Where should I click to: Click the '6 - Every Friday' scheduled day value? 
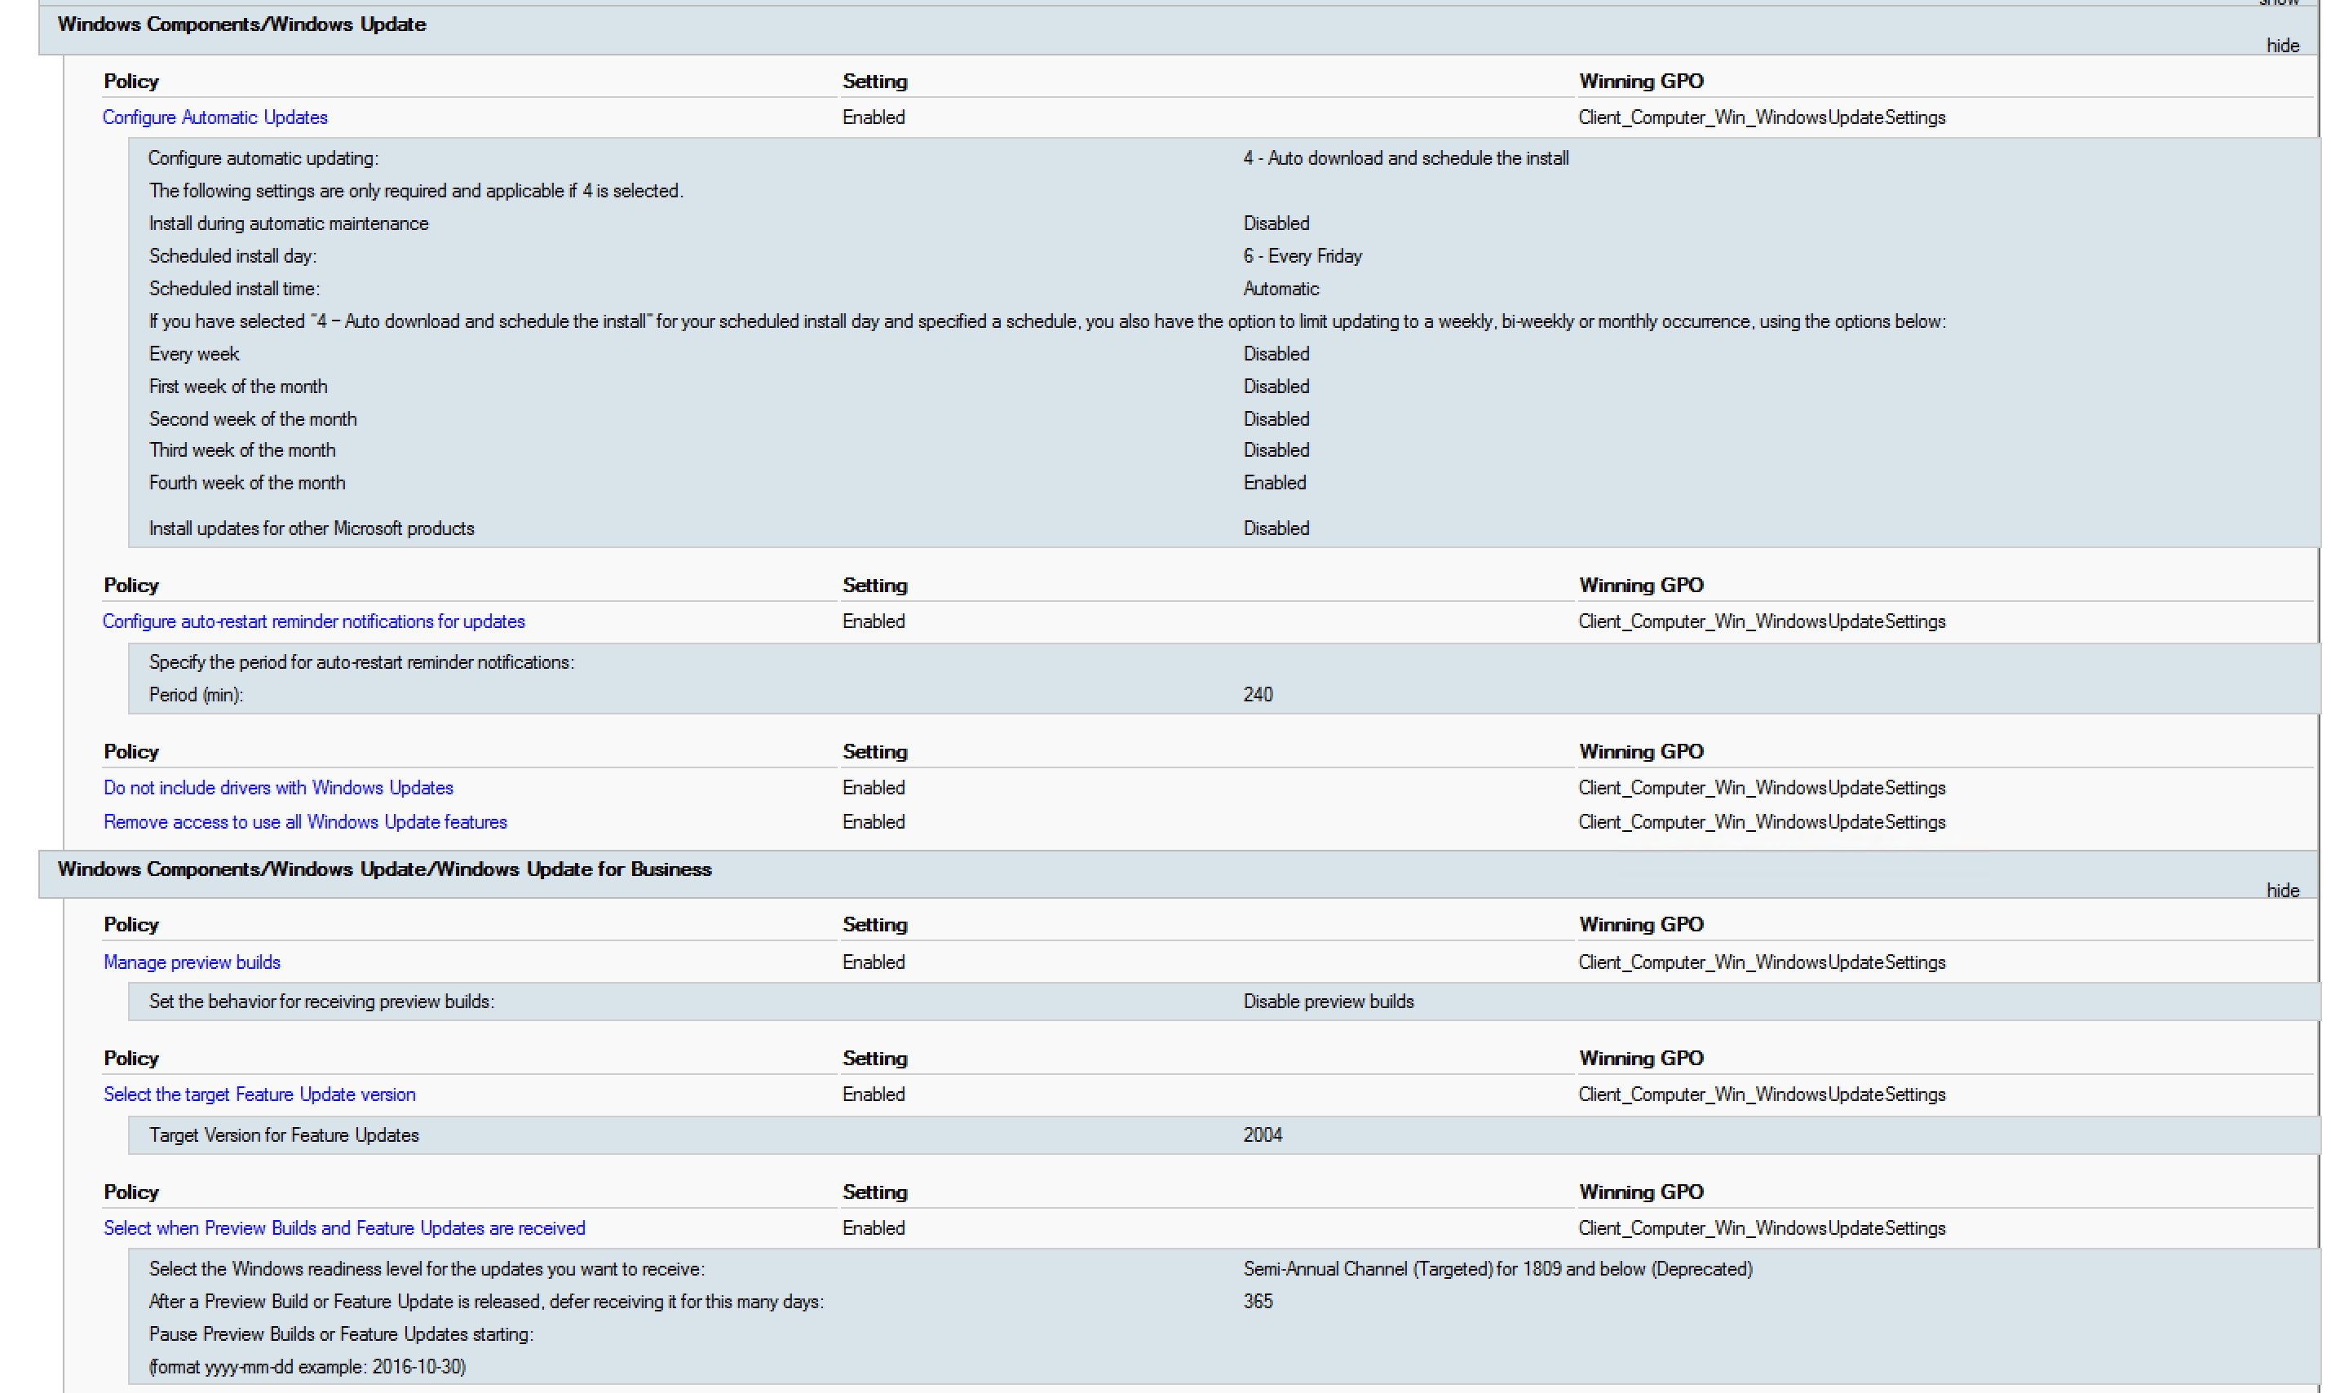1303,256
